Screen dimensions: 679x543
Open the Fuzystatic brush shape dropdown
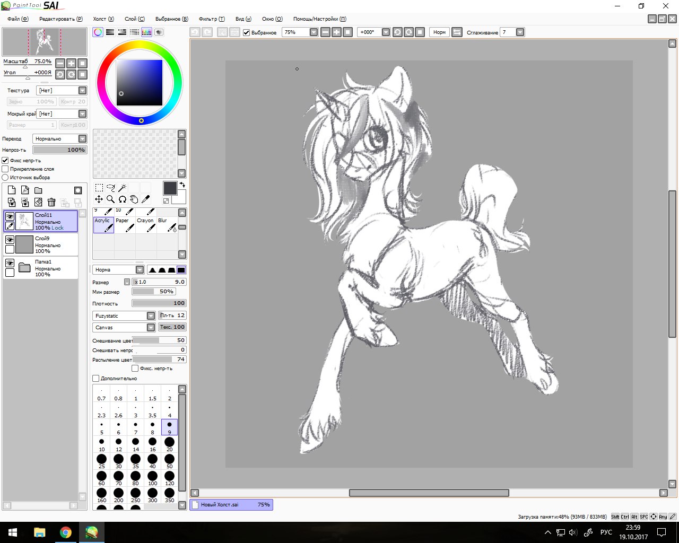[x=124, y=316]
